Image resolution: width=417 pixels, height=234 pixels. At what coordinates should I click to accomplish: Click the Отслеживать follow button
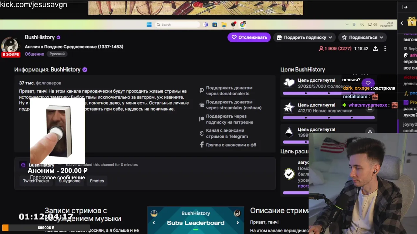[249, 37]
